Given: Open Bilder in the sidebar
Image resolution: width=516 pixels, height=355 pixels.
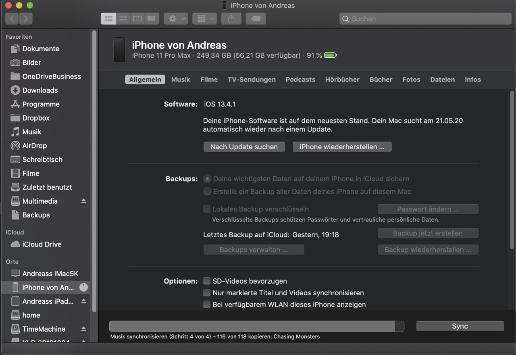Looking at the screenshot, I should point(46,63).
